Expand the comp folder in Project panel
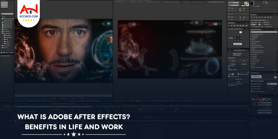Image resolution: width=278 pixels, height=139 pixels. [1, 29]
